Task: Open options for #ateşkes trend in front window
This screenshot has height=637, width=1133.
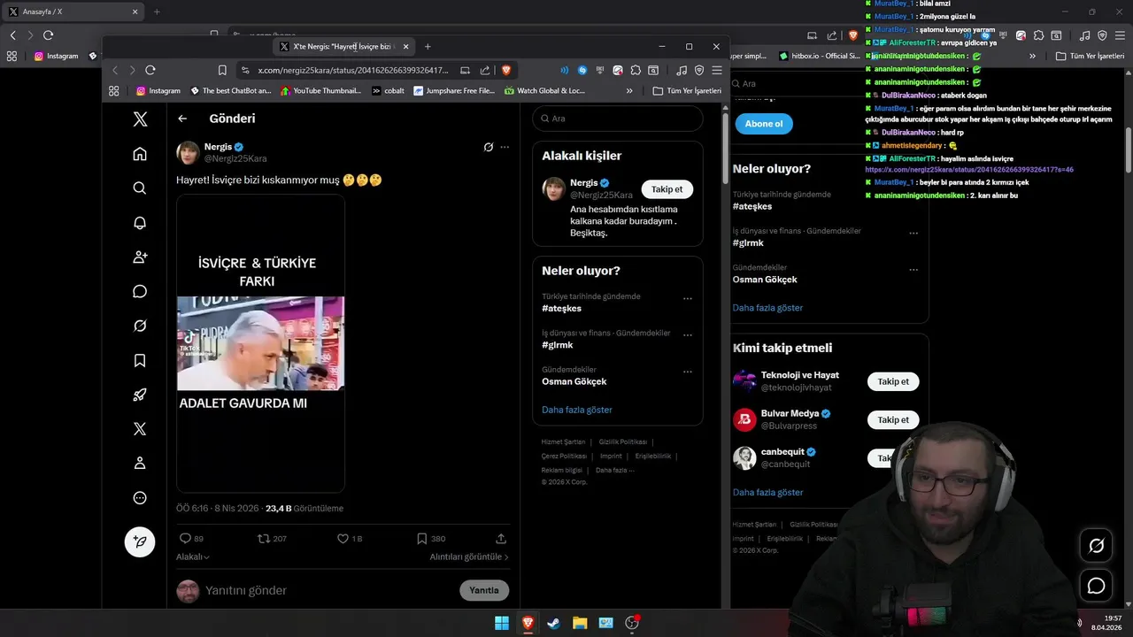Action: pyautogui.click(x=688, y=299)
